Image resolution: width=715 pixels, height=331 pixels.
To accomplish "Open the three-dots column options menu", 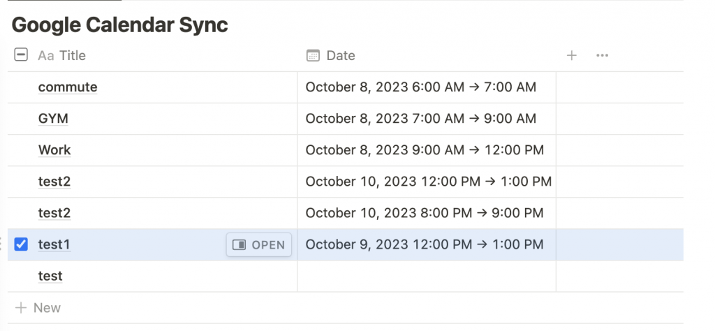I will click(x=603, y=56).
